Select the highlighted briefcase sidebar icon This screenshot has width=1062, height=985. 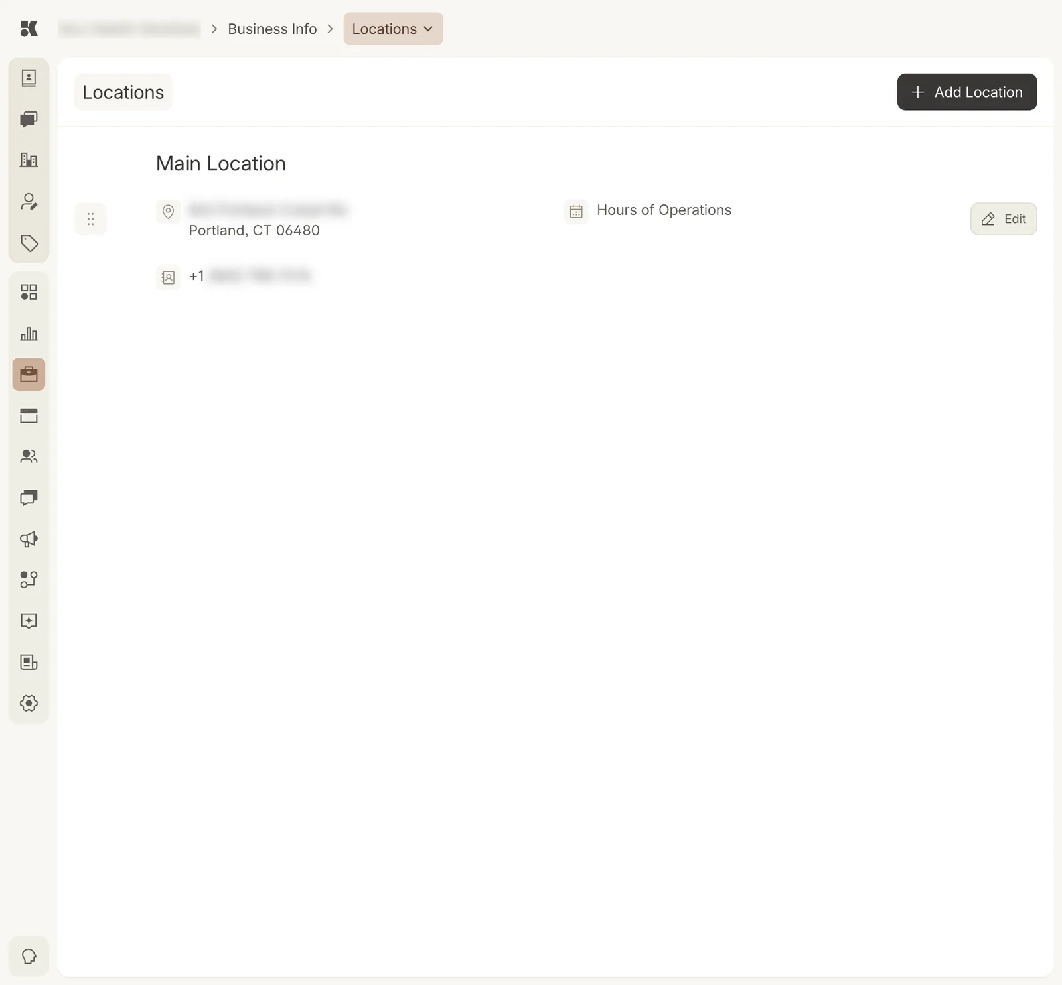pyautogui.click(x=29, y=374)
